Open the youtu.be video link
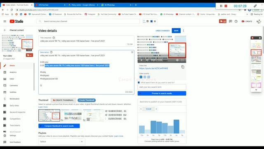 (x=153, y=68)
